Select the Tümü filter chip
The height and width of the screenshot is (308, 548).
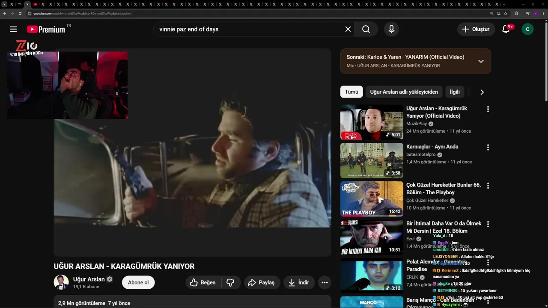[x=351, y=92]
